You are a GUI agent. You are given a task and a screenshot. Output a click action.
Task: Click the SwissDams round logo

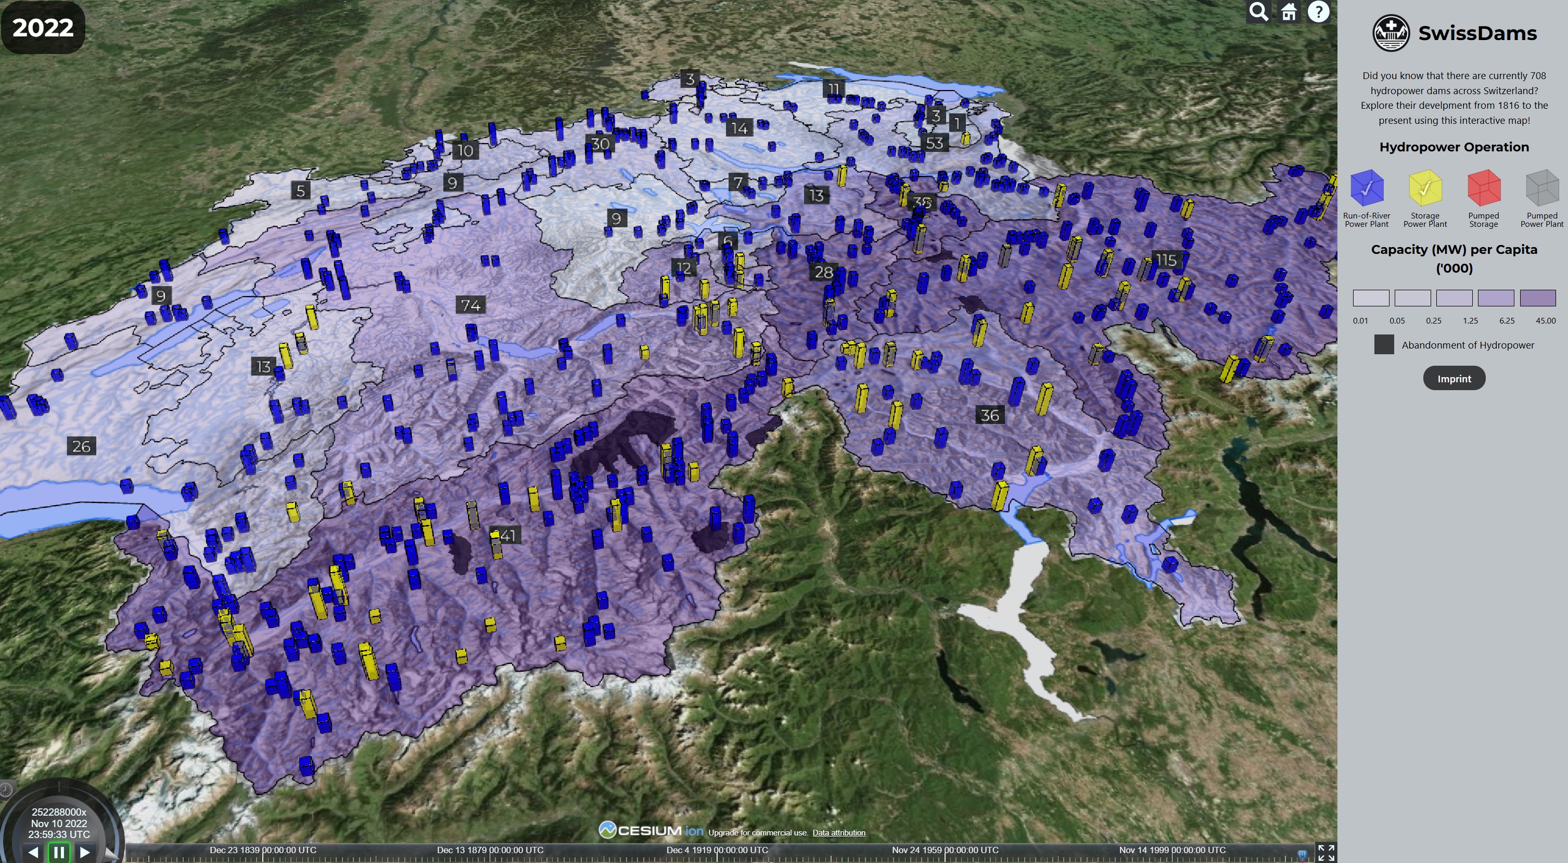pyautogui.click(x=1391, y=33)
